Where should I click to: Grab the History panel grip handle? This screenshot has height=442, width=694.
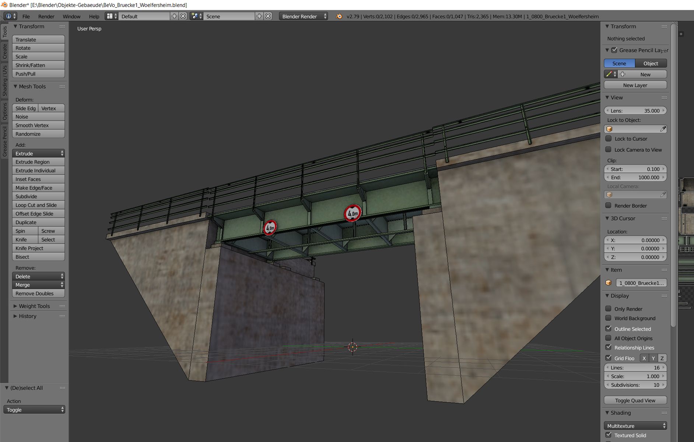pyautogui.click(x=62, y=316)
